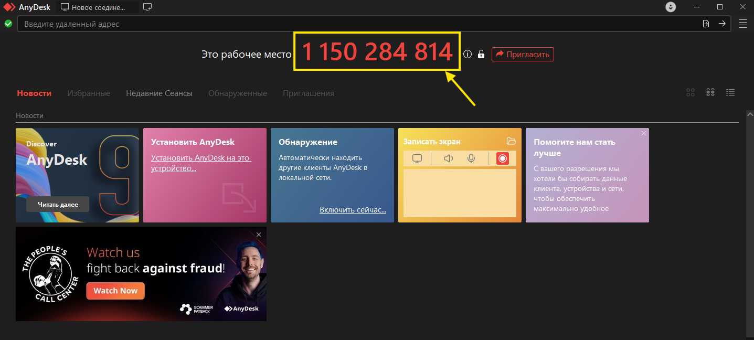Click the Читать далее button
The height and width of the screenshot is (340, 754).
[x=58, y=204]
